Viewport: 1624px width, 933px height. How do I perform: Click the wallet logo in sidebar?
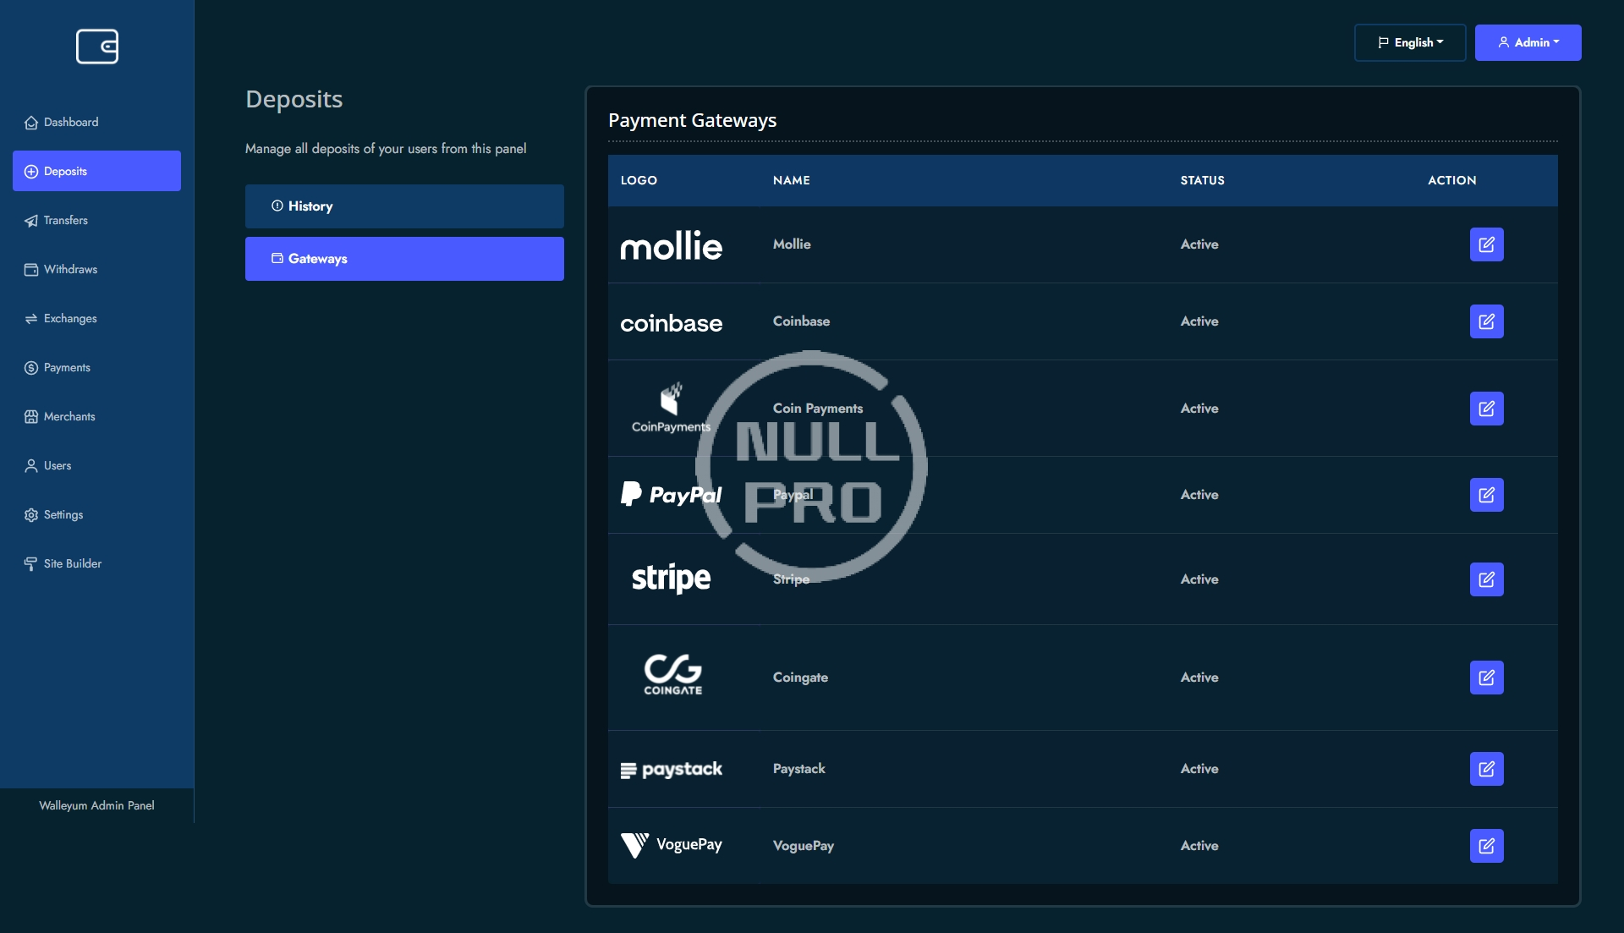coord(97,47)
